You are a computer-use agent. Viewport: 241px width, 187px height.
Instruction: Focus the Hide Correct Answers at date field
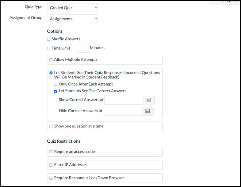pyautogui.click(x=122, y=111)
